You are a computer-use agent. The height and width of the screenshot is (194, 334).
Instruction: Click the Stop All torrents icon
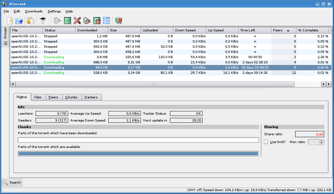(x=97, y=21)
